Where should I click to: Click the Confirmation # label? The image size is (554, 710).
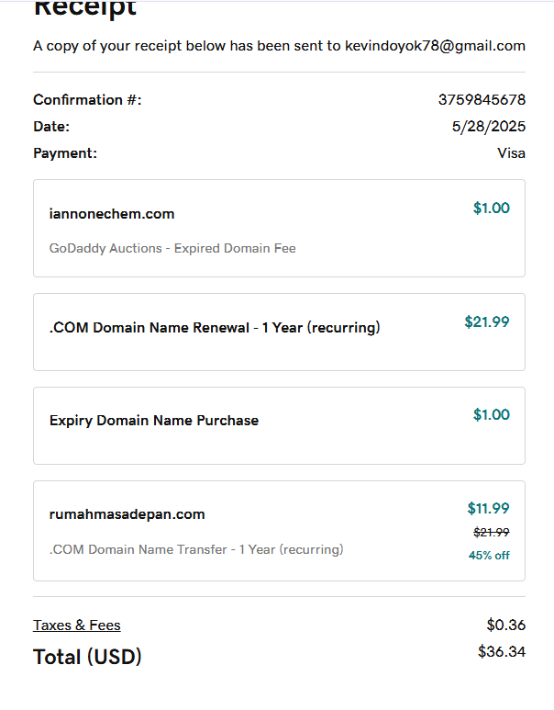click(87, 100)
